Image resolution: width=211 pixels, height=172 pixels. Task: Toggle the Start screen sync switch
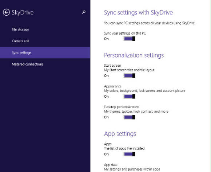(130, 76)
